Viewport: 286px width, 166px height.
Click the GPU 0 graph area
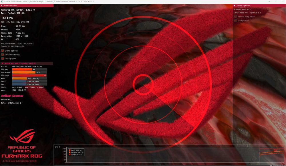coord(175,155)
